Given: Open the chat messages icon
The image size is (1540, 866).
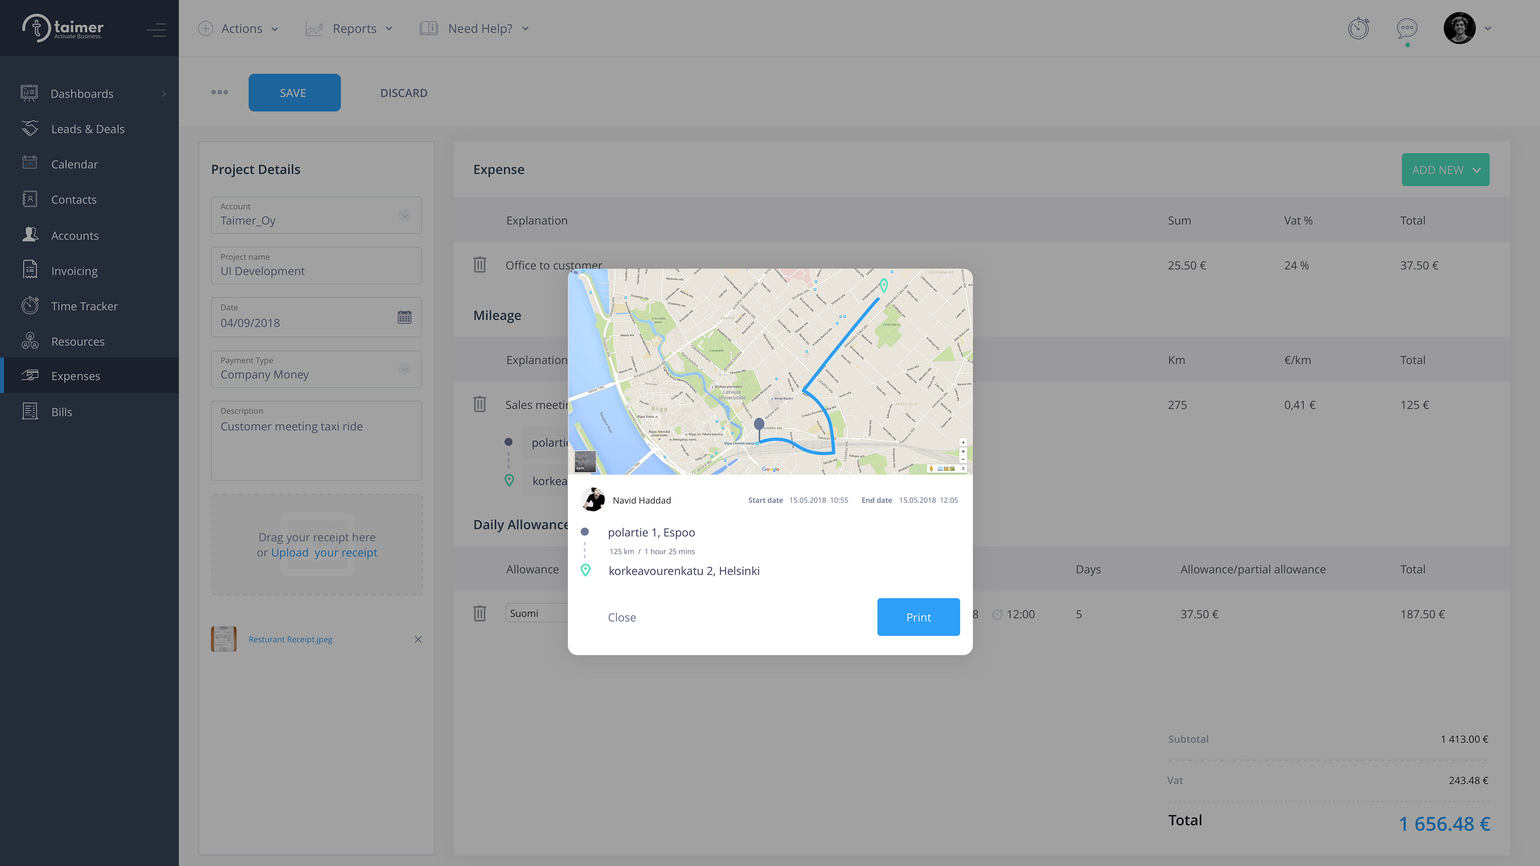Looking at the screenshot, I should tap(1407, 28).
